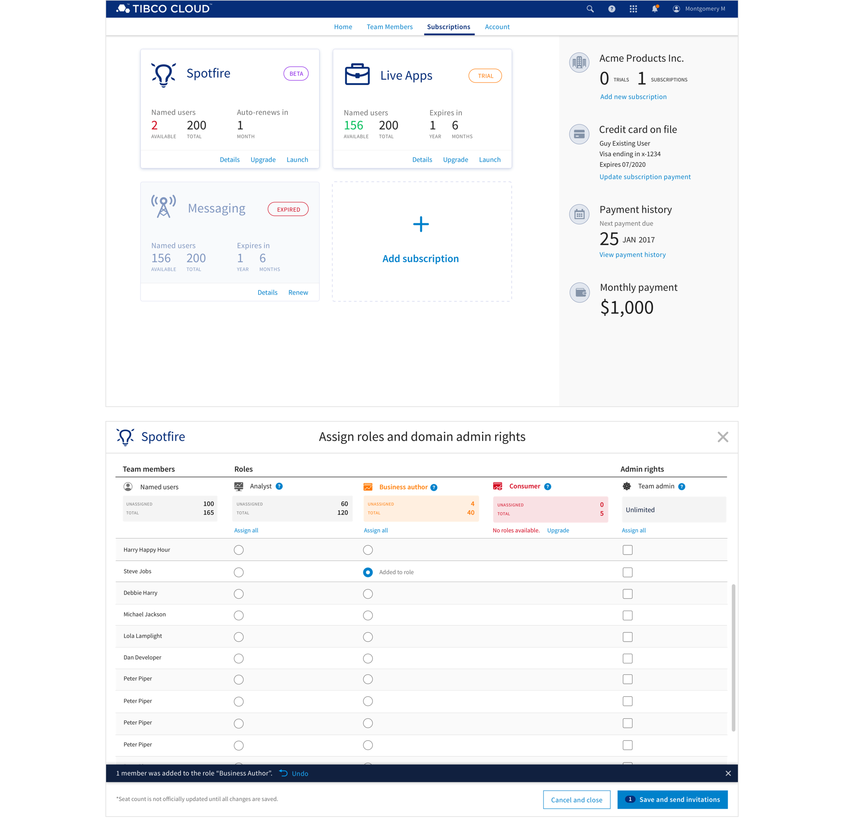Select Business author role for Michael Jackson
Viewport: 844px width, 821px height.
[x=368, y=615]
